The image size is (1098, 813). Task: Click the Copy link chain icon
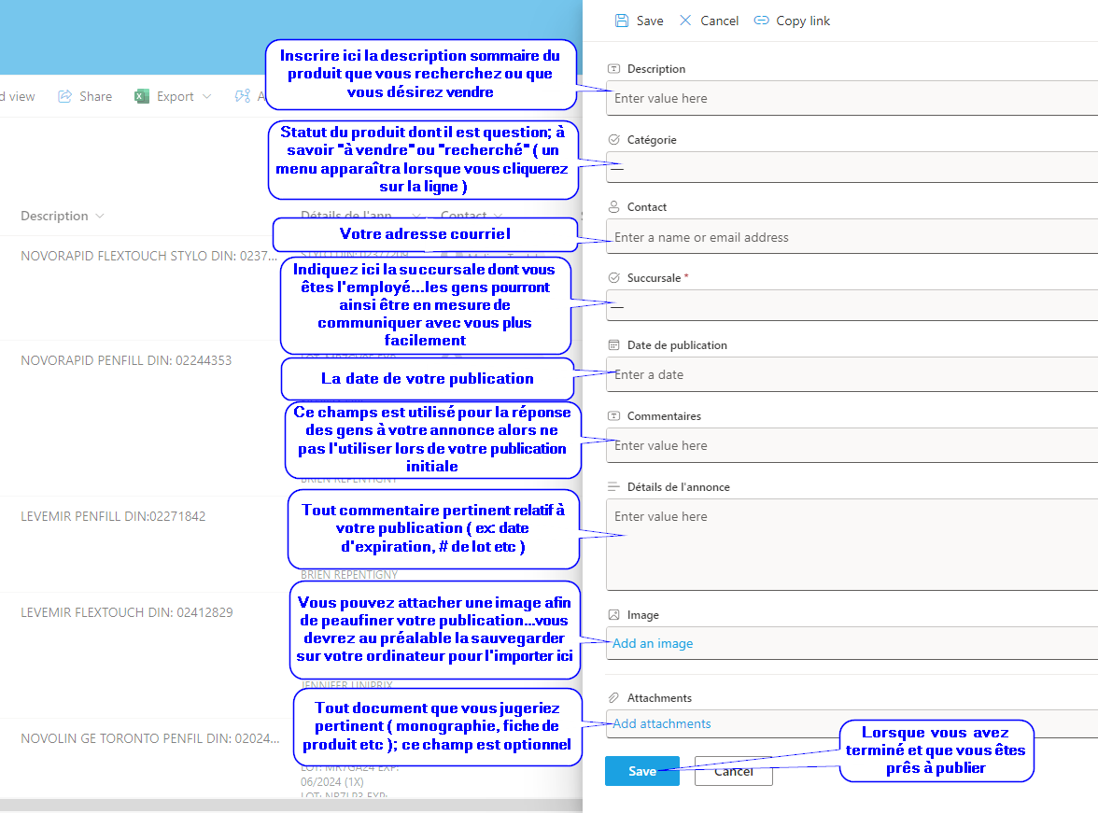coord(761,21)
